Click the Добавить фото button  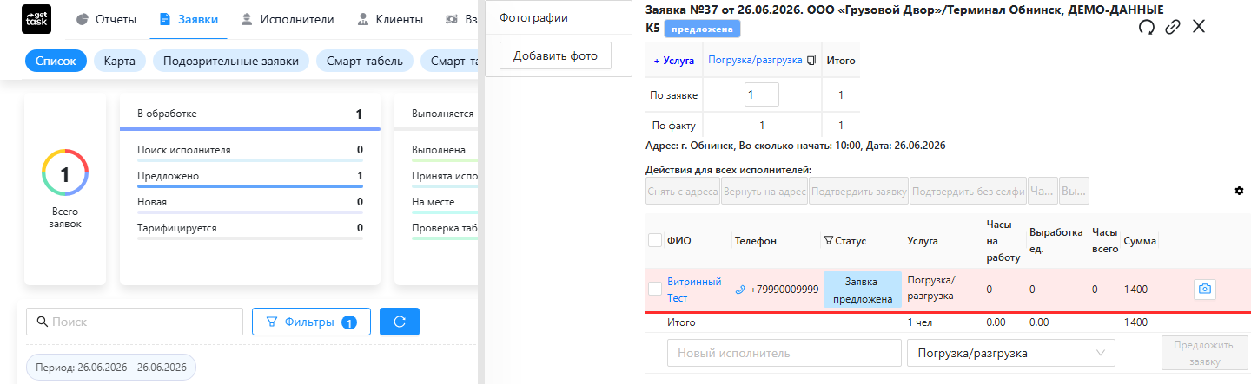click(x=556, y=55)
